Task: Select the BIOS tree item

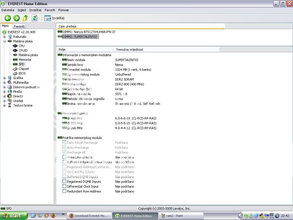Action: 22,73
